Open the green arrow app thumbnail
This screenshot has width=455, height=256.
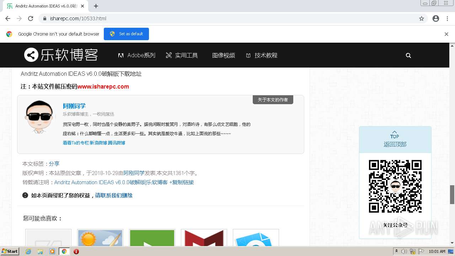152,238
